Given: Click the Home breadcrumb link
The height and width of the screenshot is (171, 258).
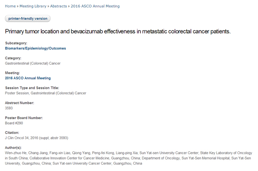Looking at the screenshot, I should point(10,6).
